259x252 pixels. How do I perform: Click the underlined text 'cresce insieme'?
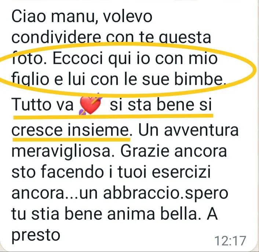pos(70,130)
